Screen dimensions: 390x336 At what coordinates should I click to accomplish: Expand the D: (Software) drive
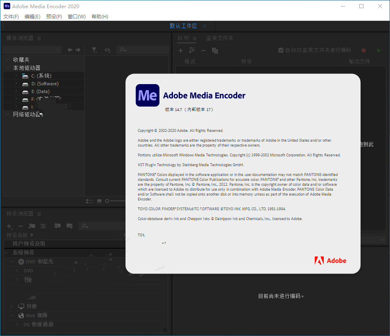click(16, 83)
